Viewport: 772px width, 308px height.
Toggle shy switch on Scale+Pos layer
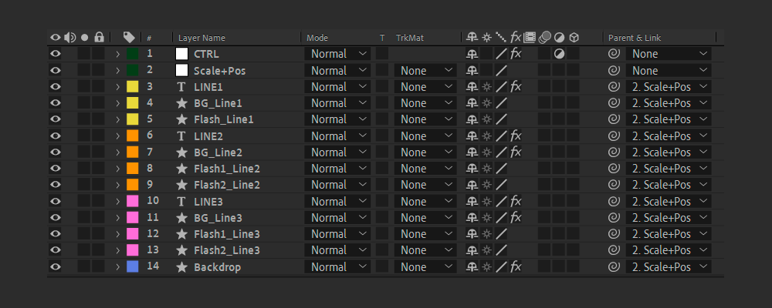(472, 71)
